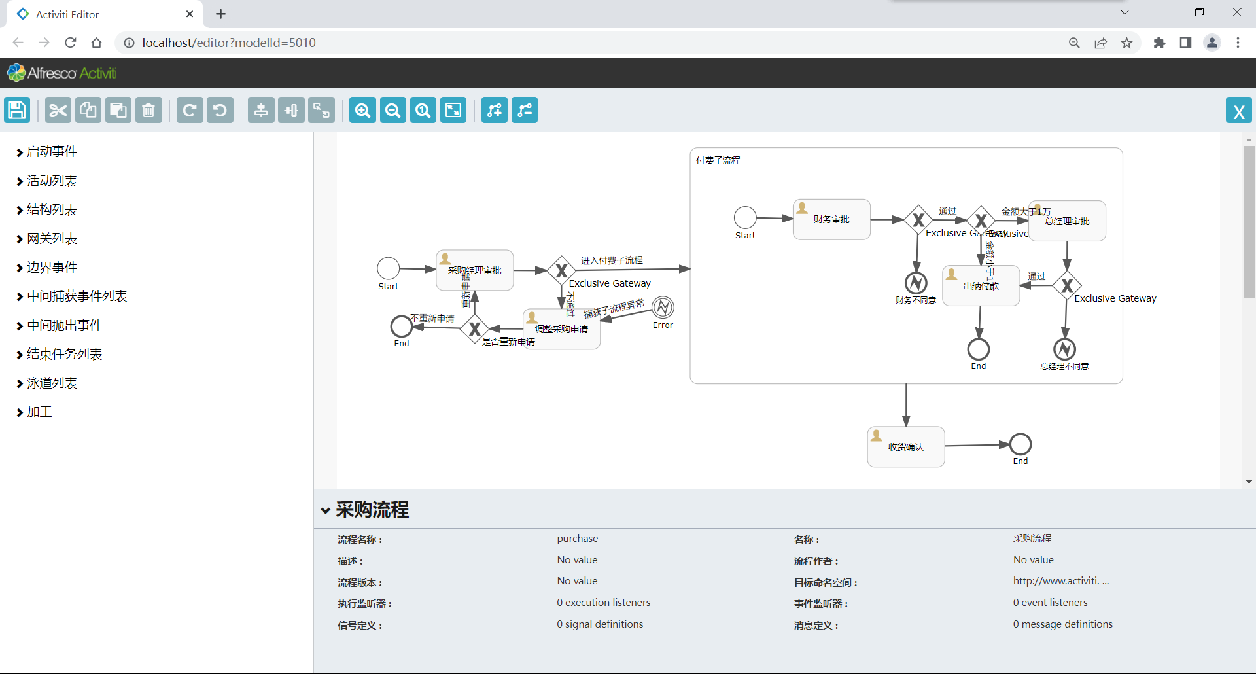Expand the 加工 palette group
The image size is (1256, 674).
click(33, 412)
